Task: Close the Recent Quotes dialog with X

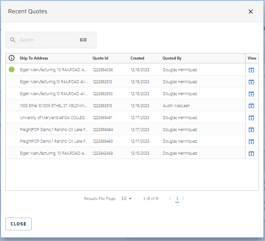Action: (251, 11)
